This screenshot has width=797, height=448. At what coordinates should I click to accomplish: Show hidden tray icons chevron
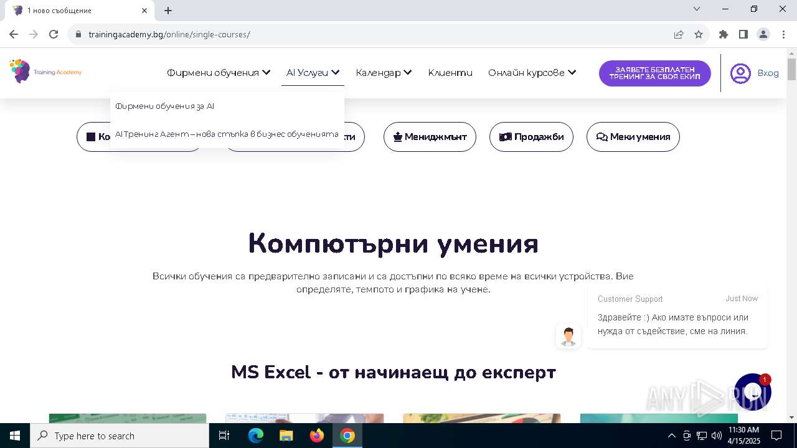click(x=671, y=436)
